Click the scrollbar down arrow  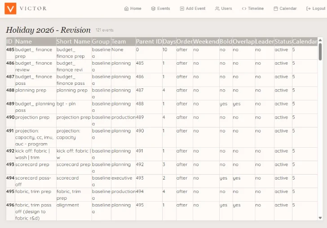tap(320, 218)
